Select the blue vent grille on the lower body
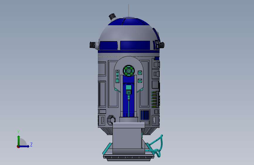 [x=145, y=115]
